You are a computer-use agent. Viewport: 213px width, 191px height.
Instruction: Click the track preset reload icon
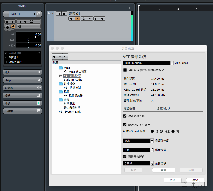pyautogui.click(x=39, y=53)
